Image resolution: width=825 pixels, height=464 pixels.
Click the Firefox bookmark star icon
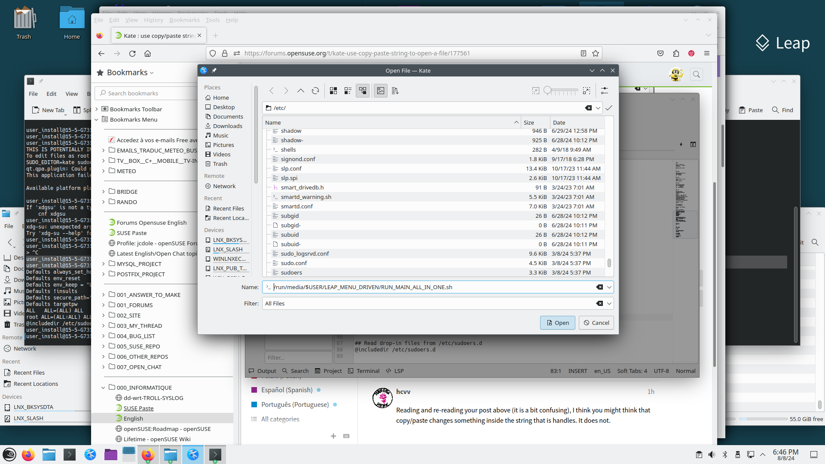(596, 53)
